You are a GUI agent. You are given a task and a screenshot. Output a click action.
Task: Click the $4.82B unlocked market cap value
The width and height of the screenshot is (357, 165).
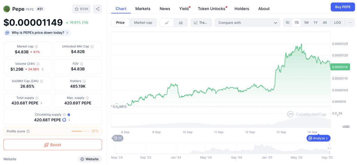[78, 52]
